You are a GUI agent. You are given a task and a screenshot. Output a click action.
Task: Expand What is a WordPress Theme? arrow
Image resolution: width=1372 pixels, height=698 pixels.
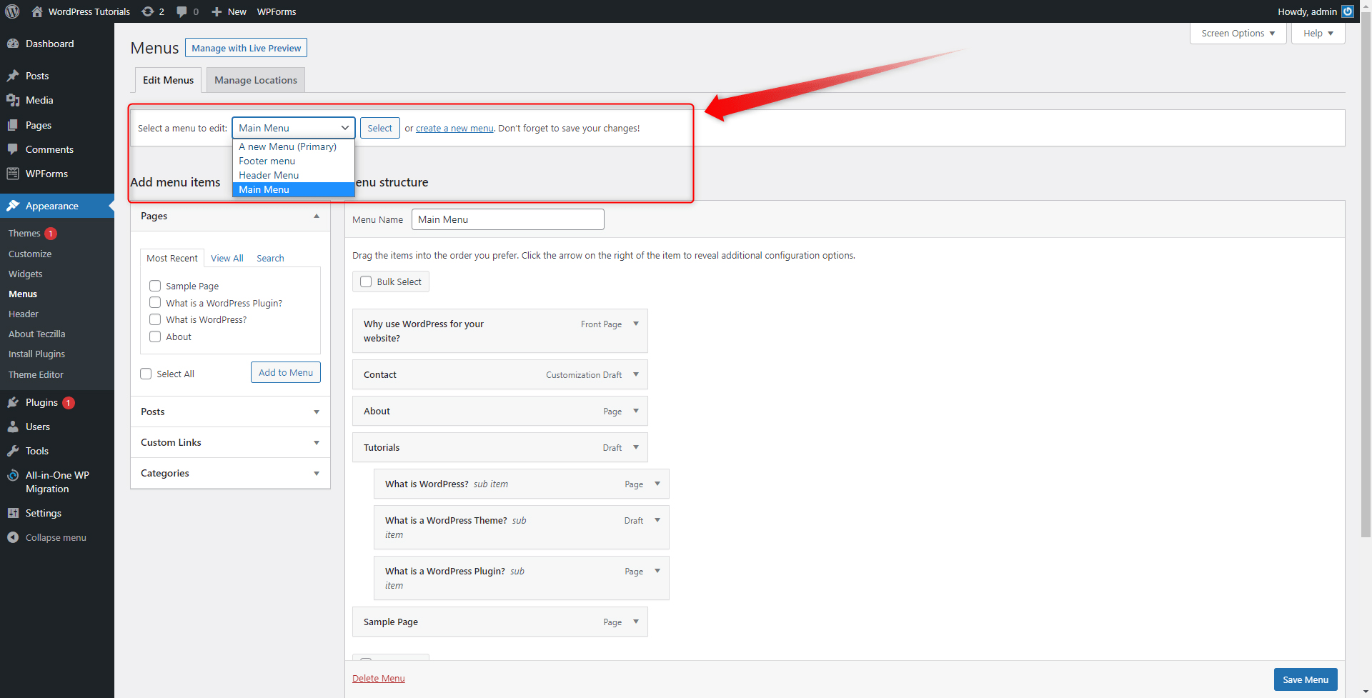tap(657, 520)
